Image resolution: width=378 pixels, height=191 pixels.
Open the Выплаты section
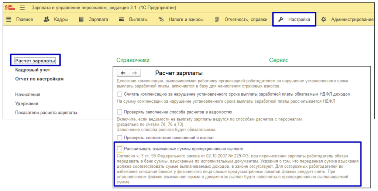(x=133, y=20)
